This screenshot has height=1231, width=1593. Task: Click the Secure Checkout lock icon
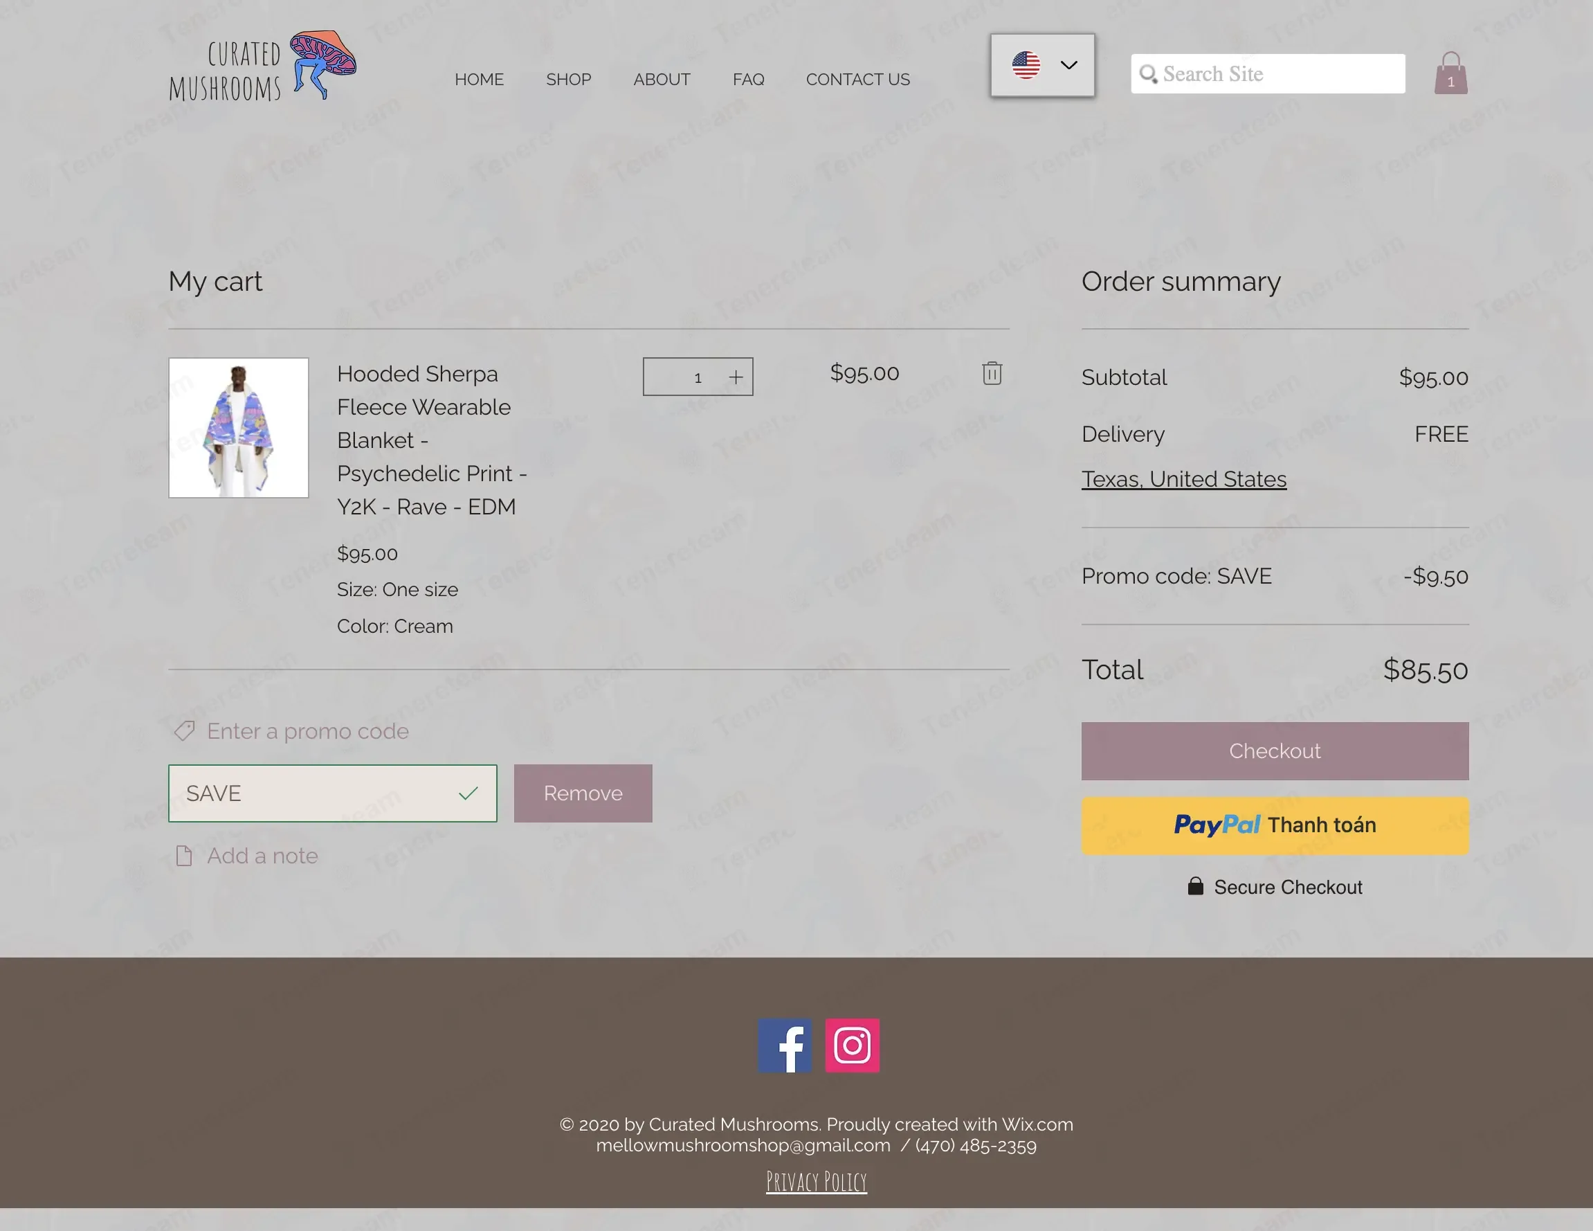pyautogui.click(x=1196, y=886)
